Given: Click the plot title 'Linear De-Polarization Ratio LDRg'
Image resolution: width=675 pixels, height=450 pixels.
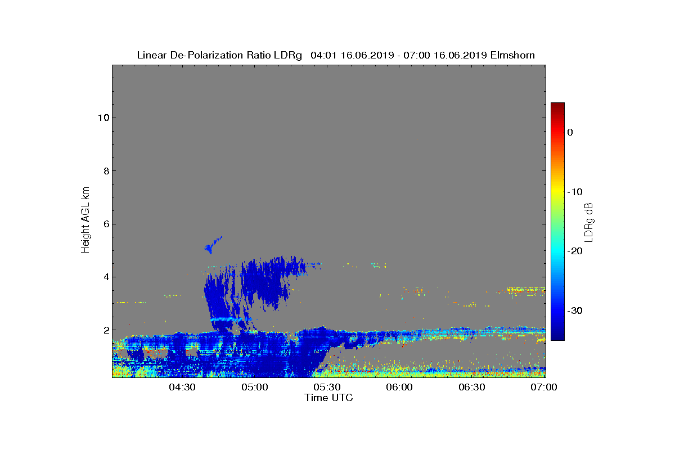Looking at the screenshot, I should point(220,55).
